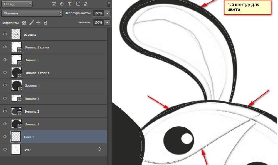This screenshot has height=165, width=278.
Task: Lock image pixels with brush icon
Action: pyautogui.click(x=31, y=23)
